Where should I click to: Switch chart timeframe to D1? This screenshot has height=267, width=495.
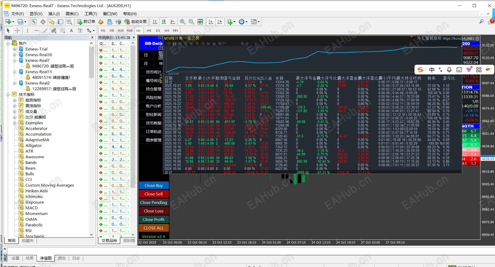pos(158,30)
